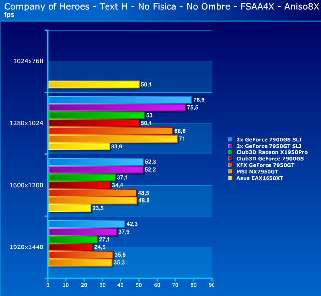321x296 pixels.
Task: Click the fps unit subtitle
Action: [9, 15]
